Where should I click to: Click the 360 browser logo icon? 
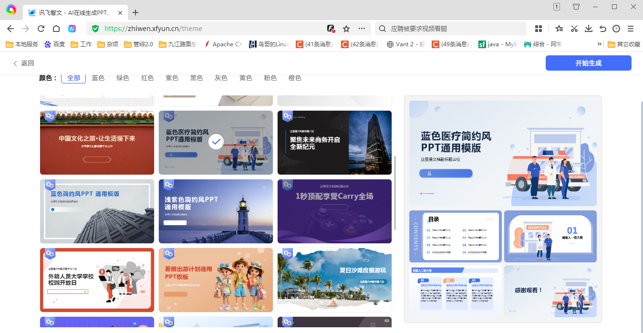11,10
